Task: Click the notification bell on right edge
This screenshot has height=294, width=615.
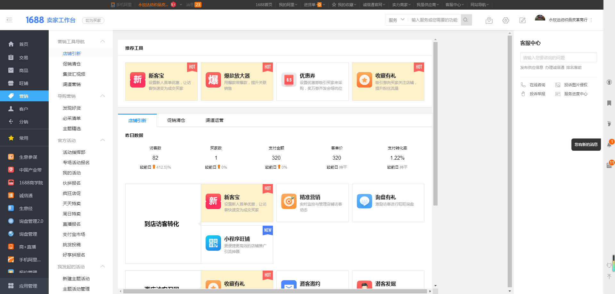Action: point(609,145)
